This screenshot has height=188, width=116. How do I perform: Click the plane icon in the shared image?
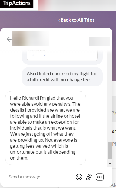(33, 55)
